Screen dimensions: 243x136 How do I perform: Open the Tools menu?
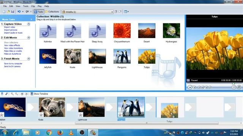(x=25, y=6)
